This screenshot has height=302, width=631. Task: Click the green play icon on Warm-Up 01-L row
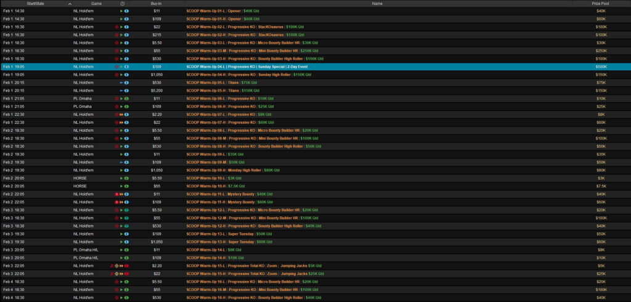[121, 11]
